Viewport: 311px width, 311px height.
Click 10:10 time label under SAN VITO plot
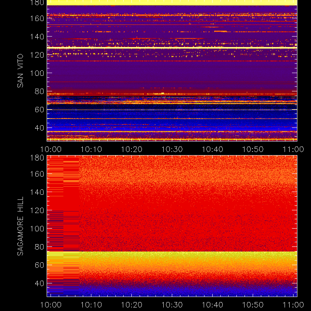(x=91, y=149)
